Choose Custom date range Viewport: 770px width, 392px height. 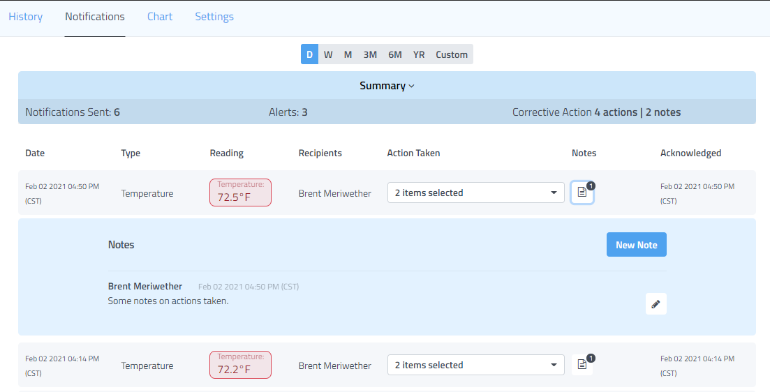pyautogui.click(x=452, y=54)
